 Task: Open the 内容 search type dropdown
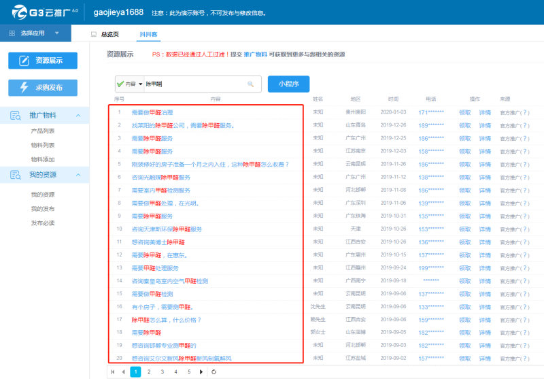coord(130,84)
